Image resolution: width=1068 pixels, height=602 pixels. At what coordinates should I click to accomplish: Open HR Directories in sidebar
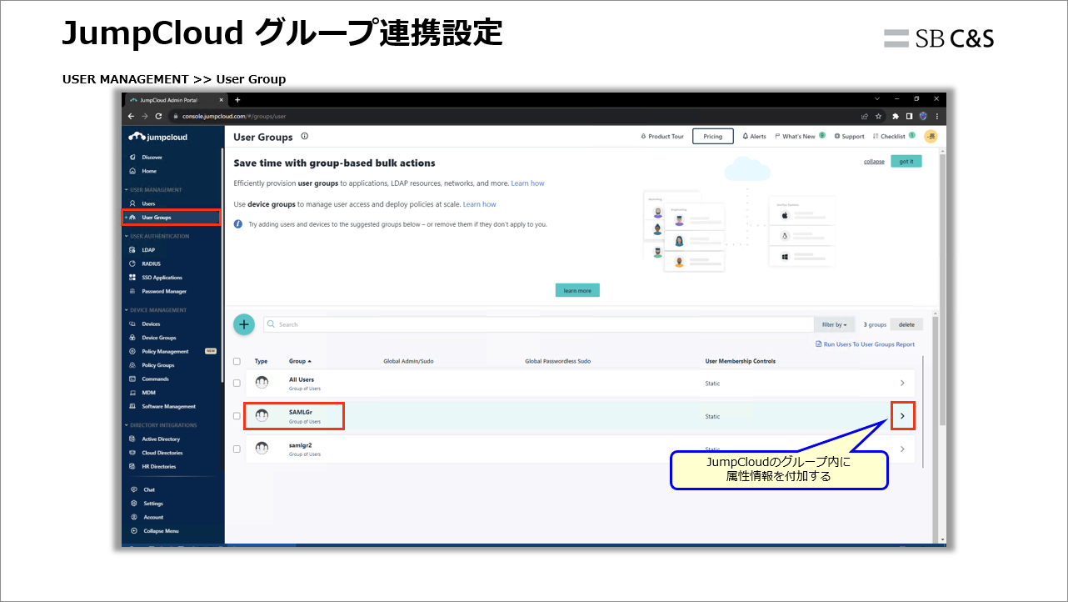click(158, 466)
